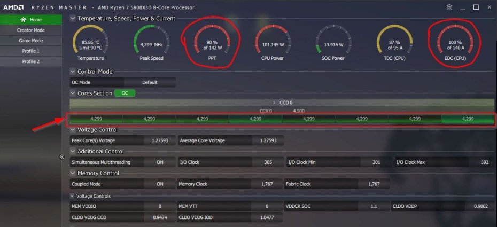The height and width of the screenshot is (227, 497).
Task: Collapse the Control Mode section
Action: (73, 72)
